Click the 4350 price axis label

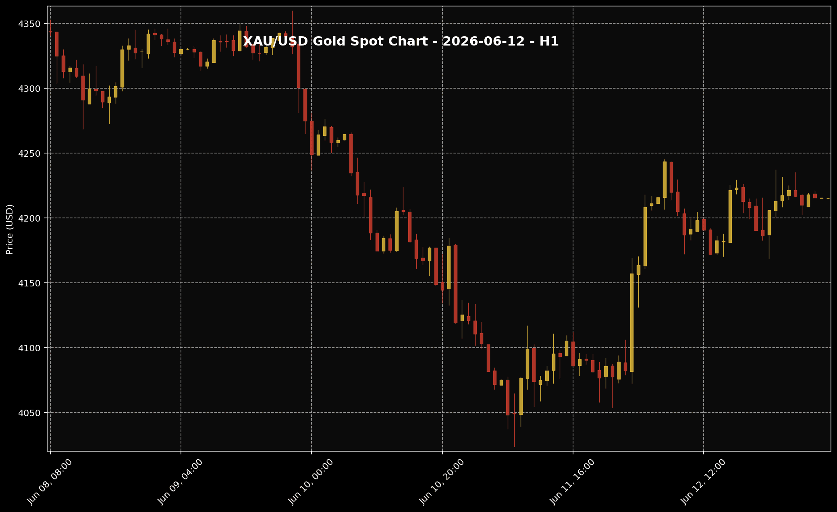(x=29, y=24)
